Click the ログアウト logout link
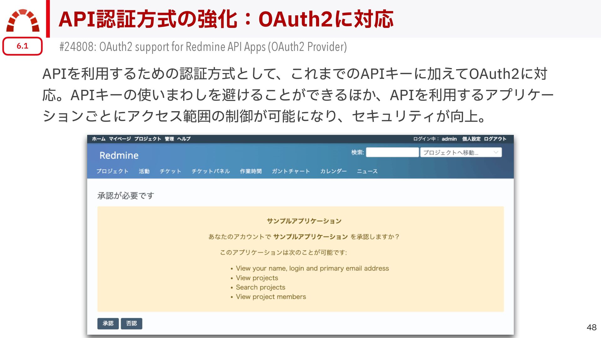601x338 pixels. point(495,139)
